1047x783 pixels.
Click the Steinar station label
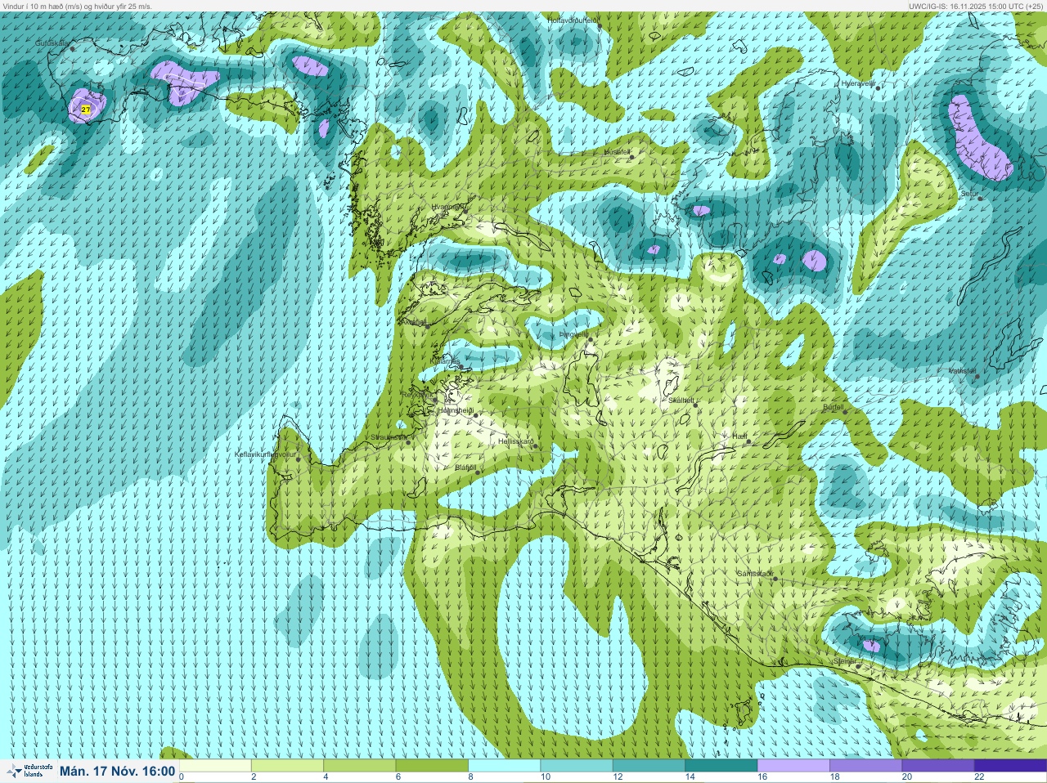pos(844,660)
